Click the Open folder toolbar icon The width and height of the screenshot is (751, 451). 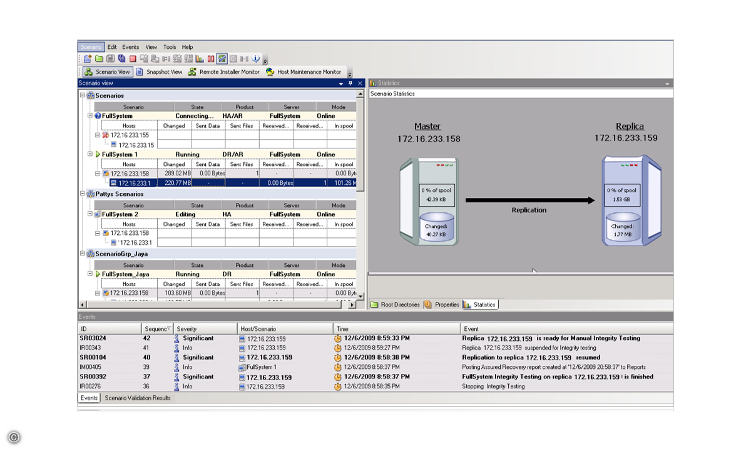[x=99, y=59]
